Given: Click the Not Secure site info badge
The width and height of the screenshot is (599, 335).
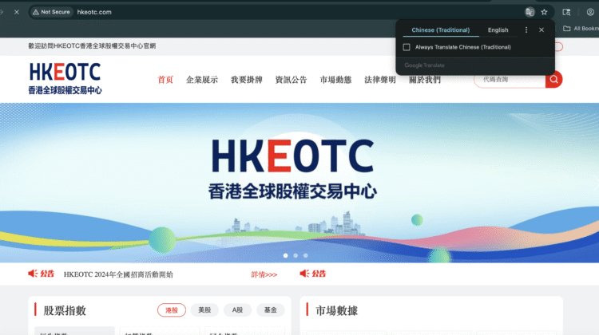Looking at the screenshot, I should tap(51, 12).
